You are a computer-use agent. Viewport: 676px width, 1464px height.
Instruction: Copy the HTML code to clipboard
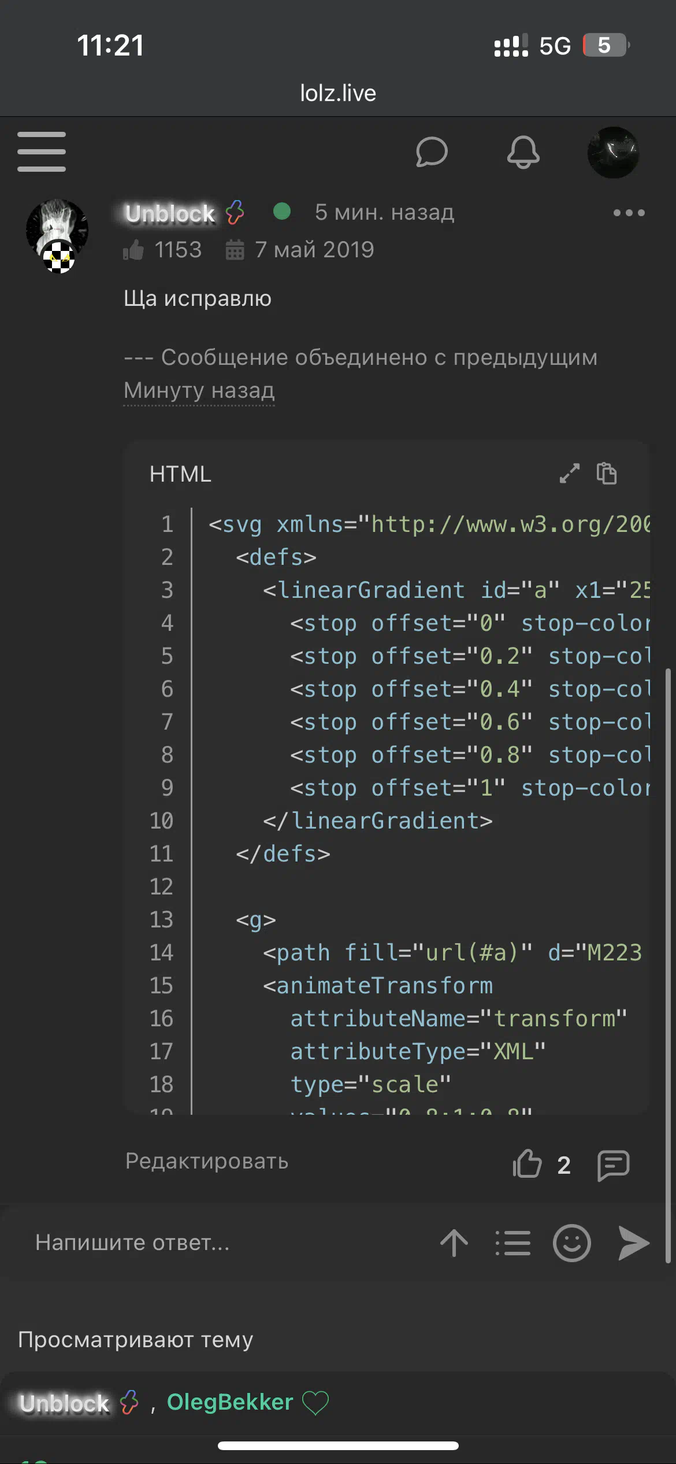(x=607, y=473)
